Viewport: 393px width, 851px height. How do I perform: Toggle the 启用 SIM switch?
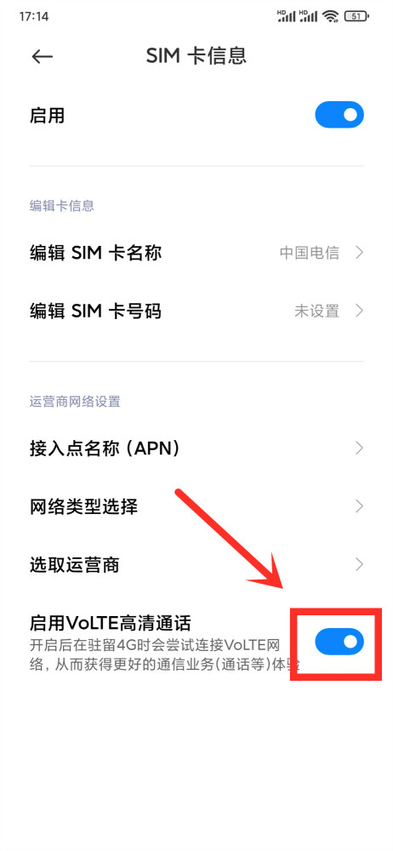click(x=339, y=115)
